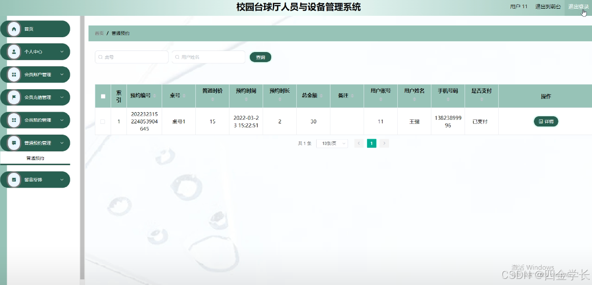This screenshot has height=285, width=592.
Task: Expand the 会员充值管理 menu chevron
Action: click(62, 97)
